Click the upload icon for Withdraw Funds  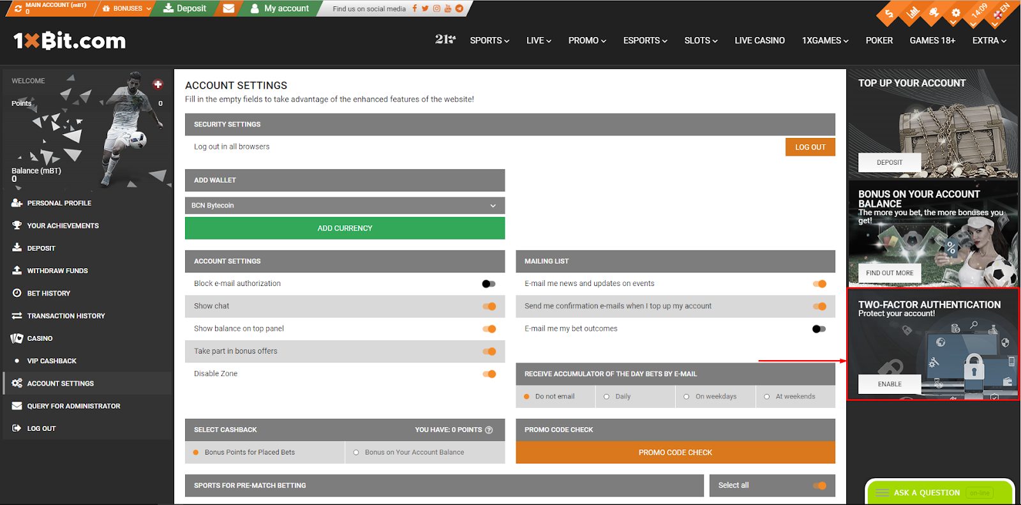pos(17,270)
